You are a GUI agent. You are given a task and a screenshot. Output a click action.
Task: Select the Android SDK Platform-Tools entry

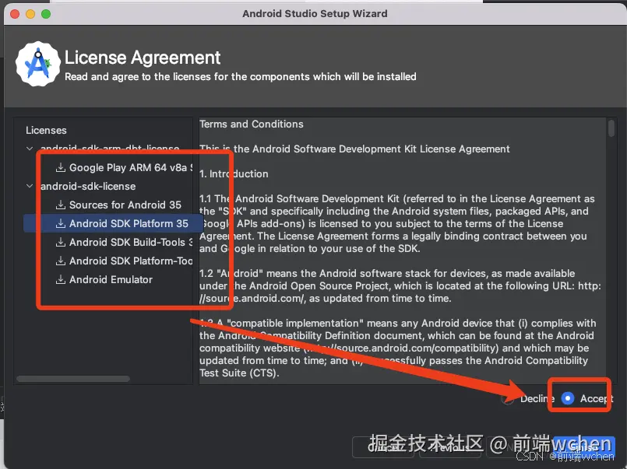pos(131,261)
